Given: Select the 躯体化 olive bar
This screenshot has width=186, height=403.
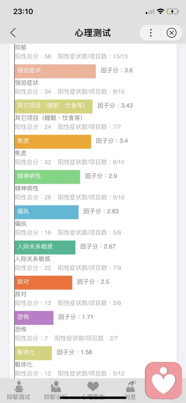Looking at the screenshot, I should pyautogui.click(x=33, y=353).
